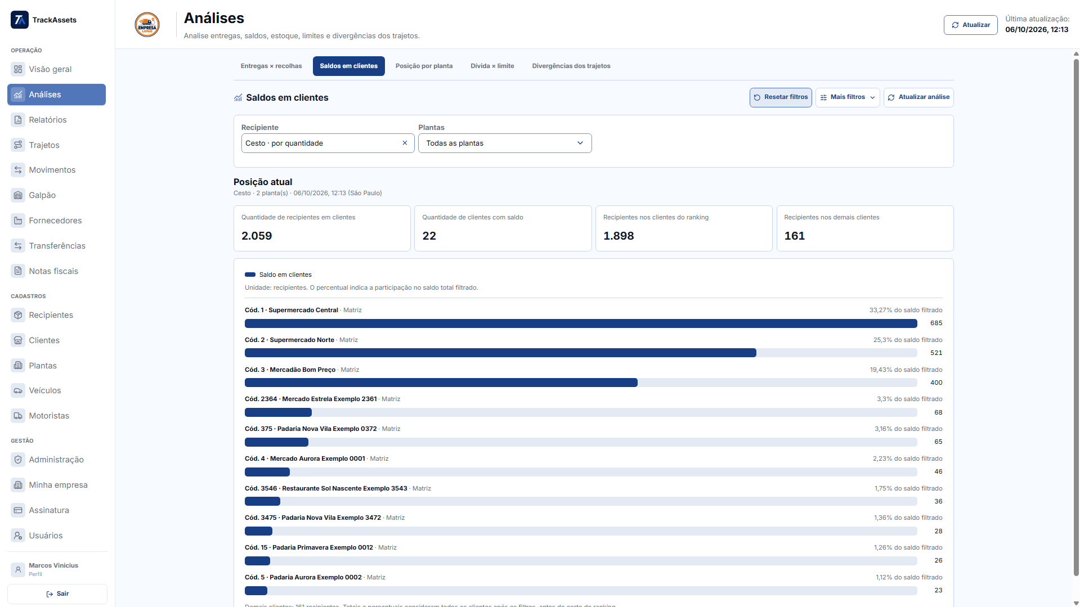Open Transferências icon in sidebar

coord(18,246)
